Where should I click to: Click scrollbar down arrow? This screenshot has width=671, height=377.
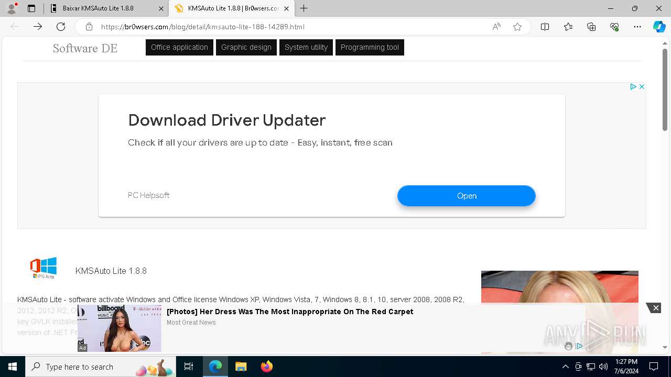coord(665,347)
